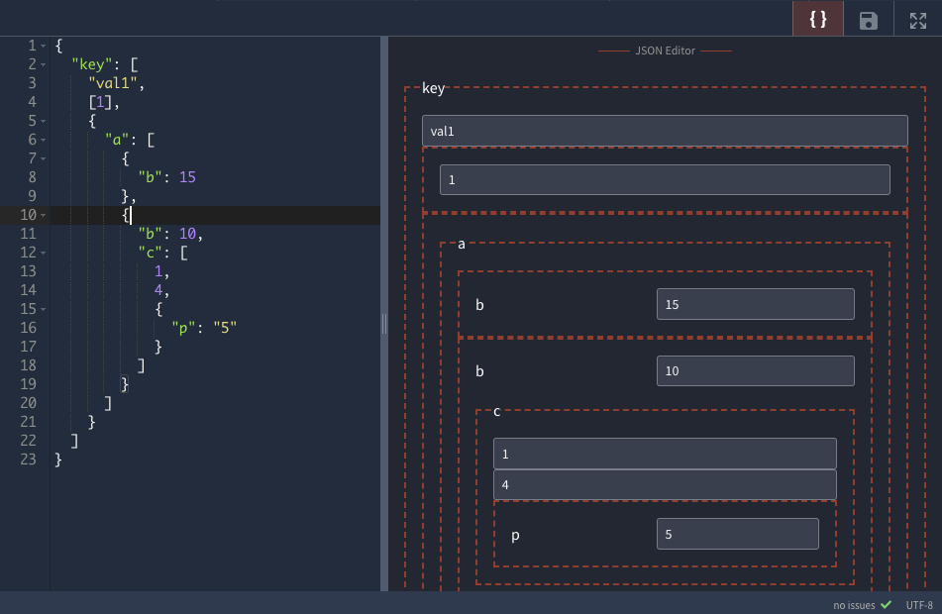Click the pane splitter handle
942x614 pixels.
point(384,324)
